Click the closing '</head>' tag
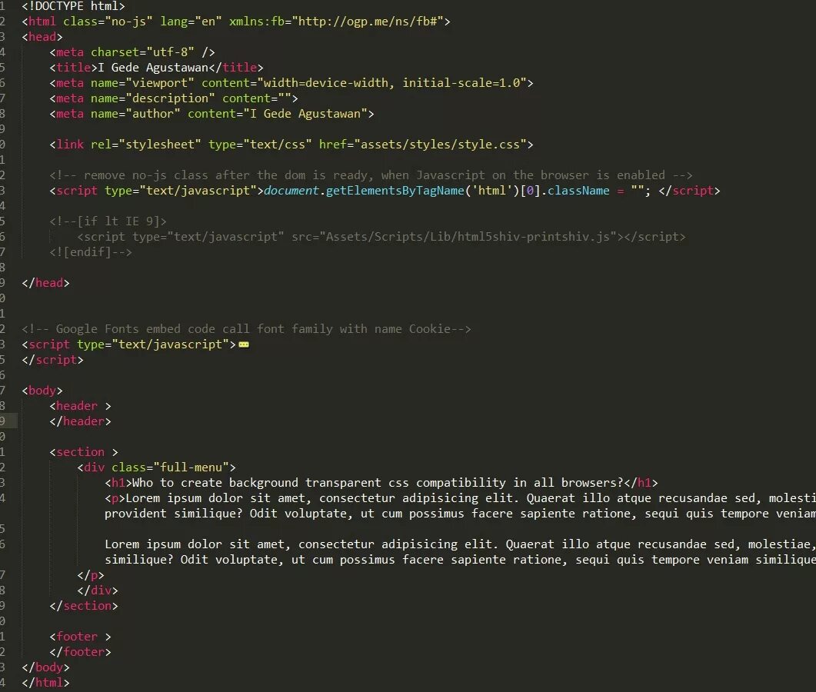The image size is (816, 692). coord(46,282)
